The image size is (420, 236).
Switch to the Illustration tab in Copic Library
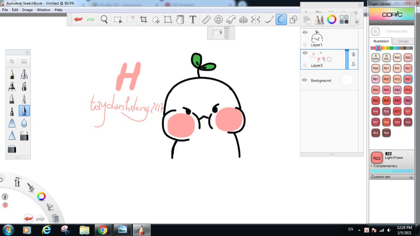[381, 41]
